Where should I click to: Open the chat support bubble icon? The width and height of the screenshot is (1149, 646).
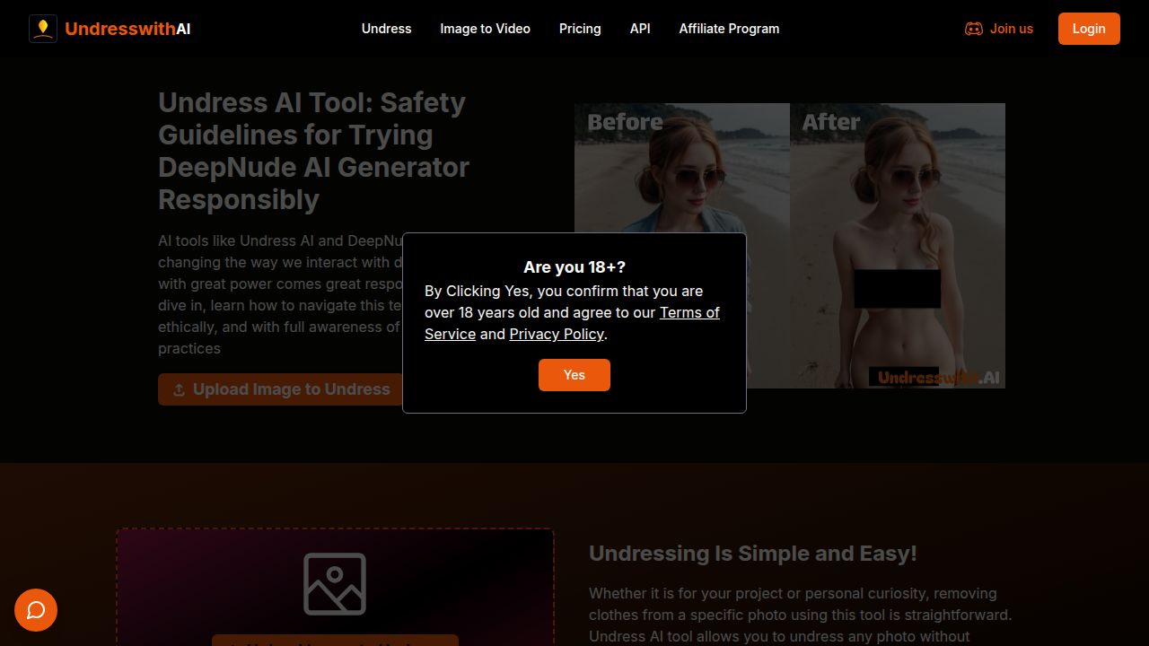coord(36,610)
